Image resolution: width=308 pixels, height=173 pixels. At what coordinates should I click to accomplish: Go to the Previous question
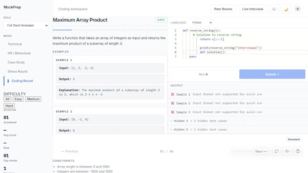tap(70, 151)
